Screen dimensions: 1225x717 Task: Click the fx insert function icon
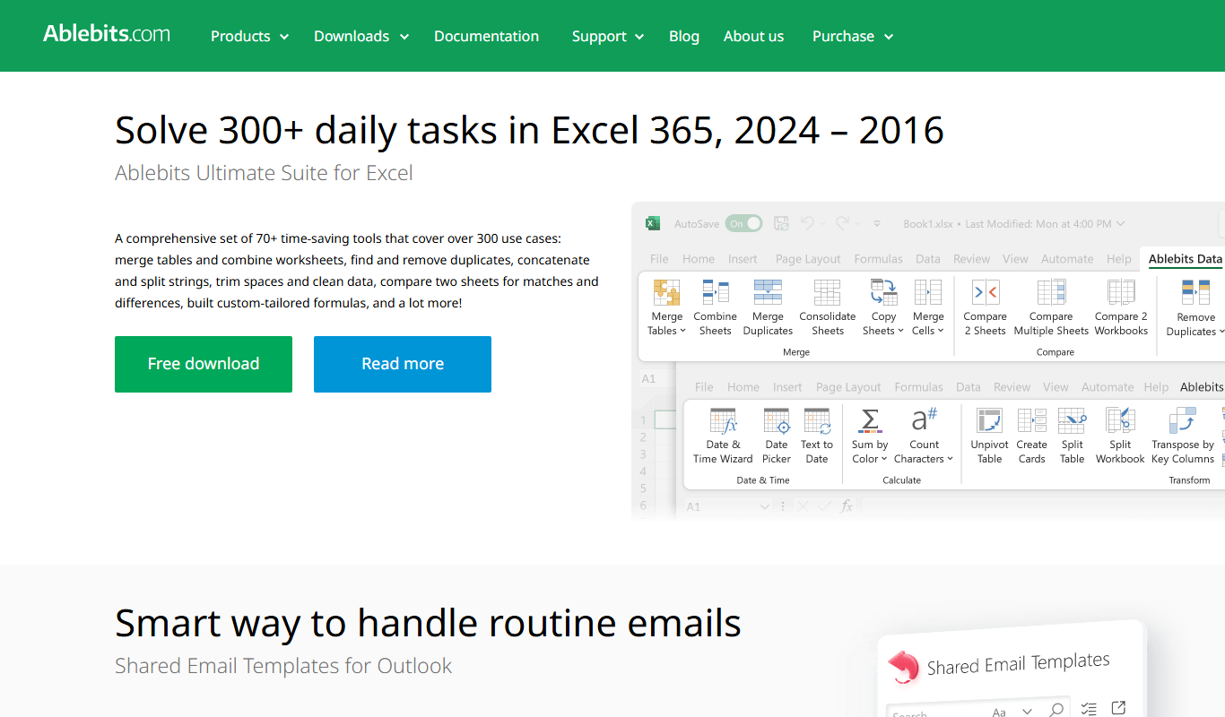point(847,506)
